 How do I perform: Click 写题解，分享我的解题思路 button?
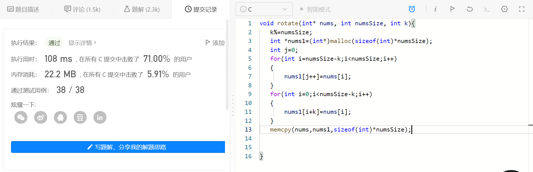click(118, 147)
